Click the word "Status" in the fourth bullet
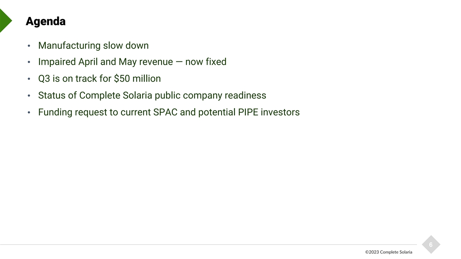461x259 pixels. pos(52,95)
